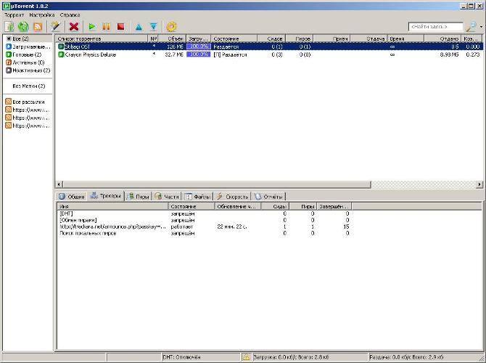
Task: Select Все рассылки RSS feeds entry
Action: pos(25,102)
